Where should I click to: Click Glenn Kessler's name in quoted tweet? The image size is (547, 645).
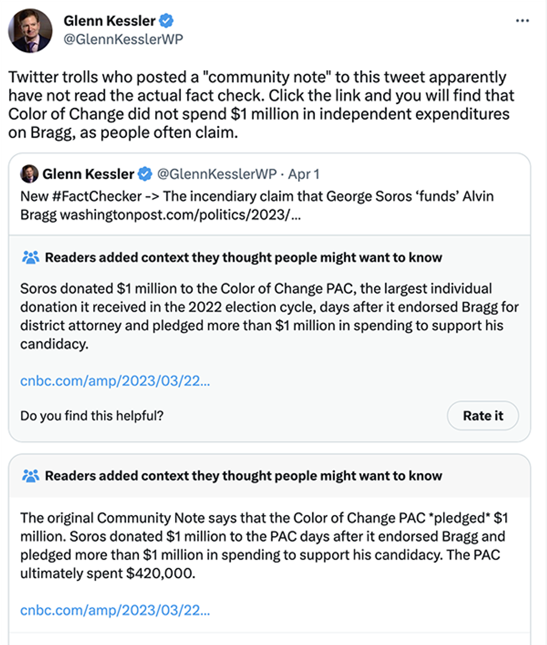pyautogui.click(x=88, y=174)
